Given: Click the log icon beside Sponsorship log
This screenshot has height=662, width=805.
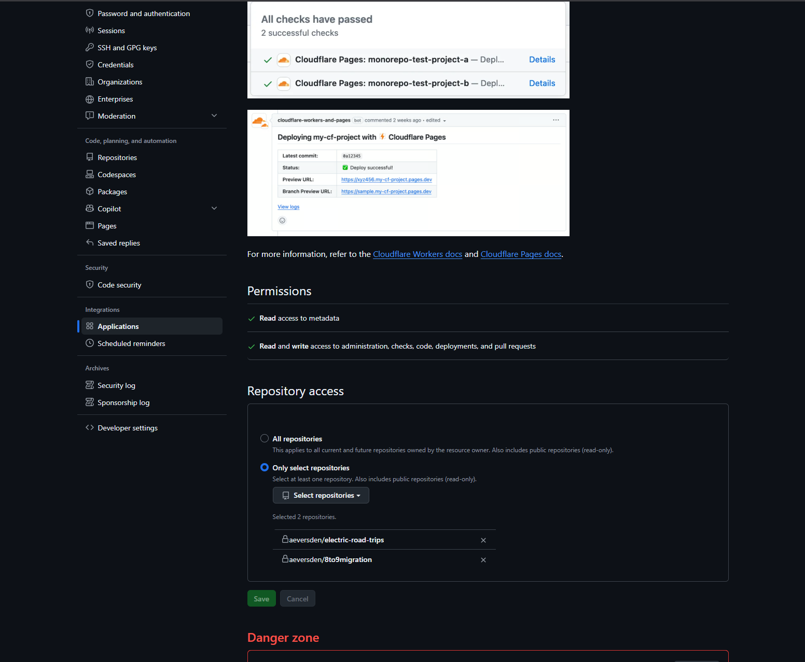Looking at the screenshot, I should pos(90,402).
